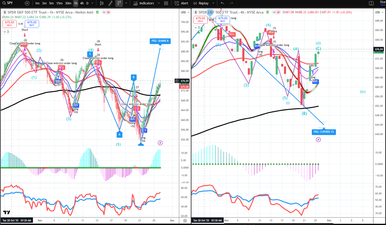Select the 1h interval
Image resolution: width=386 pixels, height=225 pixels.
(76, 3)
